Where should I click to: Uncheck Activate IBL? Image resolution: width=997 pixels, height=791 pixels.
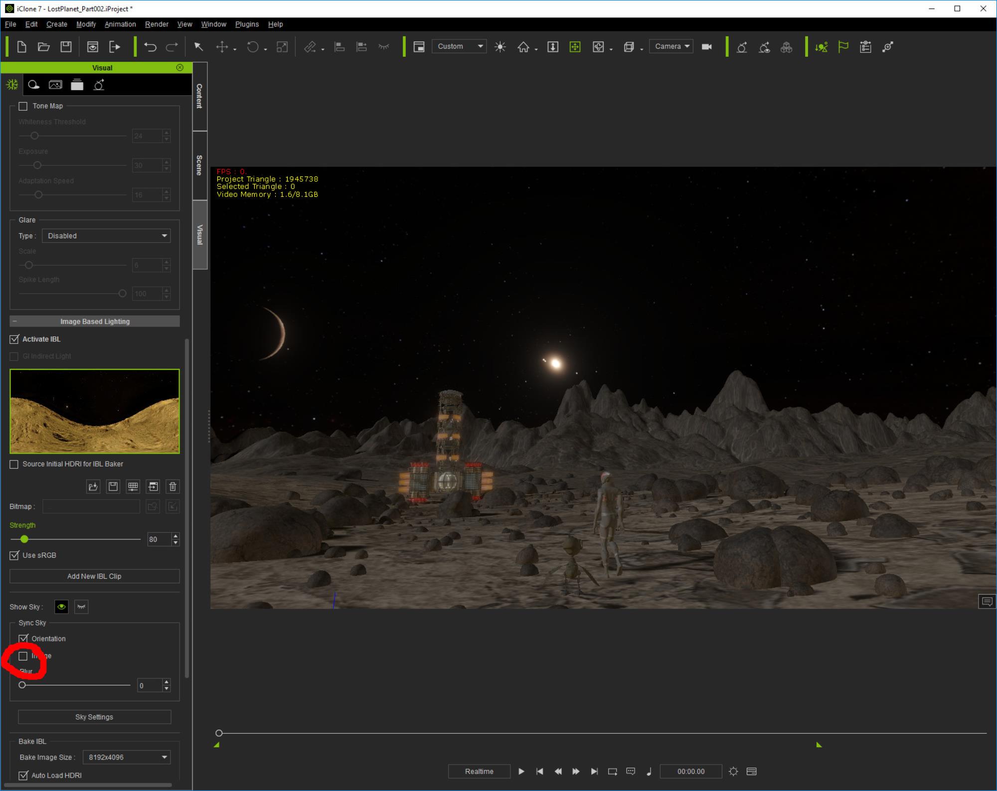point(14,339)
